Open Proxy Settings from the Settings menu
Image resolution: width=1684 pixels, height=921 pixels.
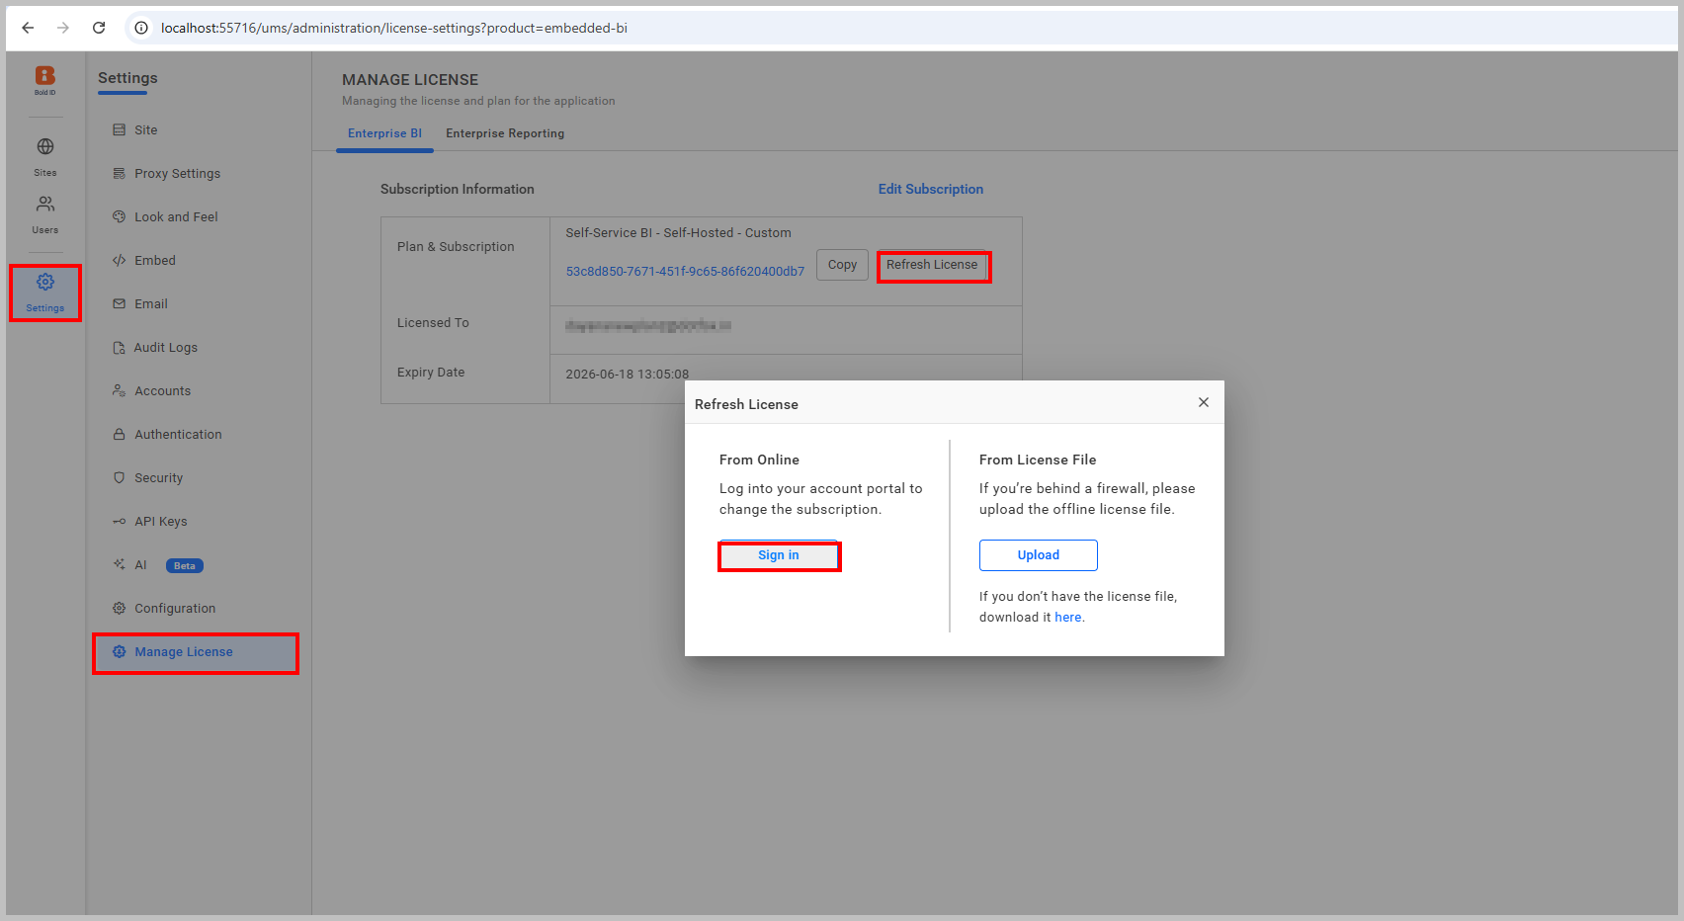click(178, 173)
